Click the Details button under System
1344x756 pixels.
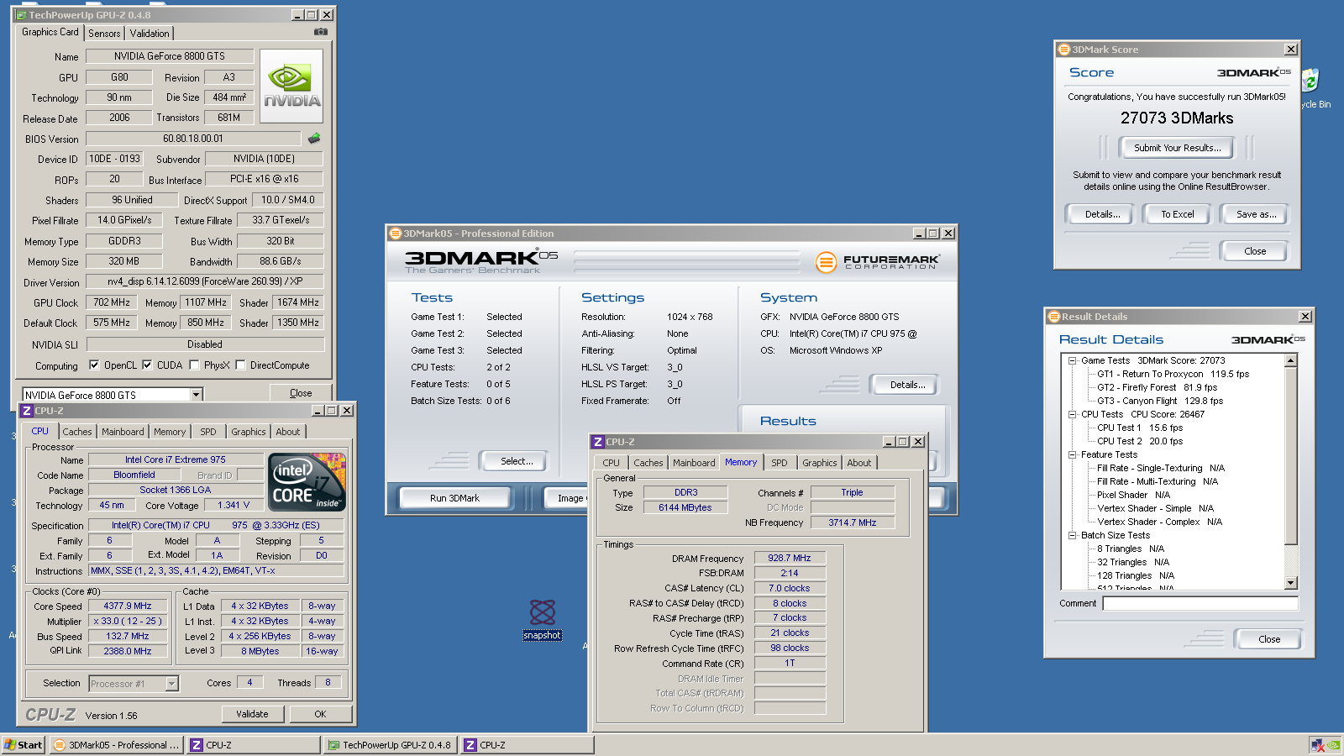tap(907, 385)
